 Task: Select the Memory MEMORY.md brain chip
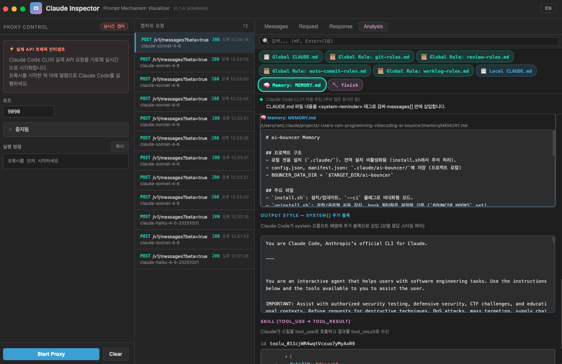coord(292,85)
